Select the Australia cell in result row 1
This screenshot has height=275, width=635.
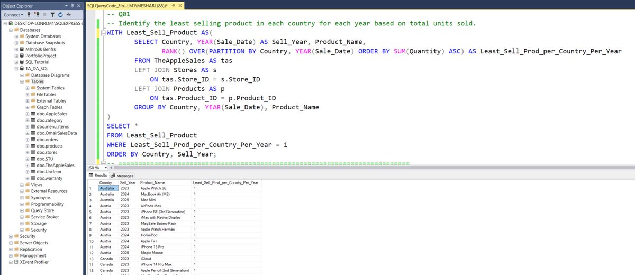(108, 188)
